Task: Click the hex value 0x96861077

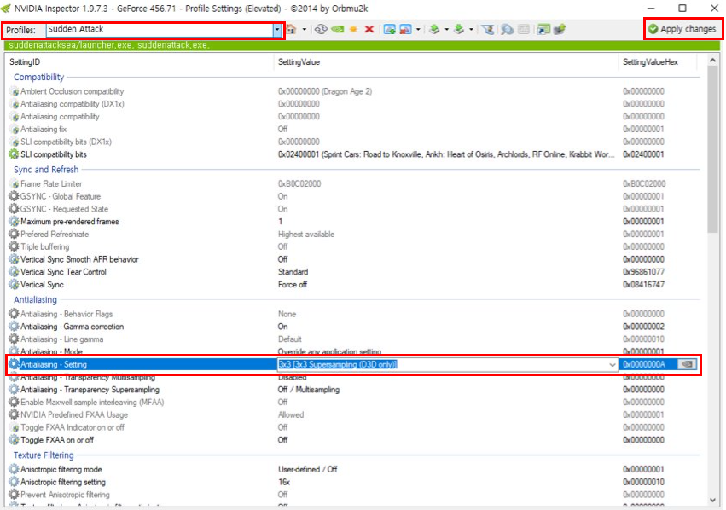Action: (643, 272)
